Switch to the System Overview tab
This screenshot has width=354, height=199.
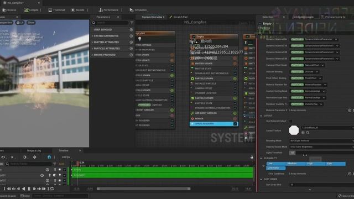152,17
